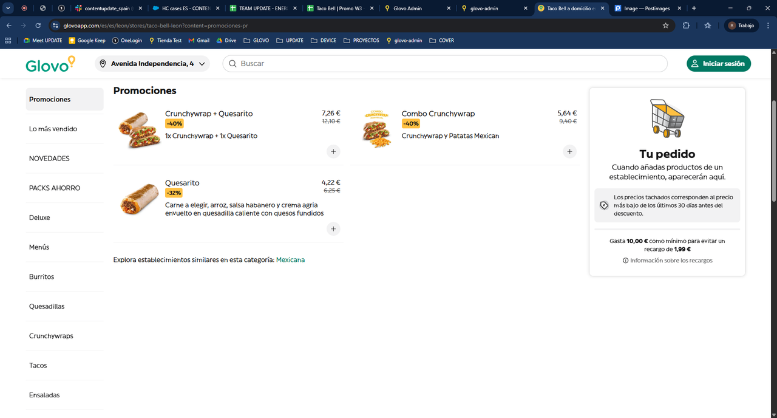Click the Combo Crunchywrap product title
The width and height of the screenshot is (777, 418).
438,114
